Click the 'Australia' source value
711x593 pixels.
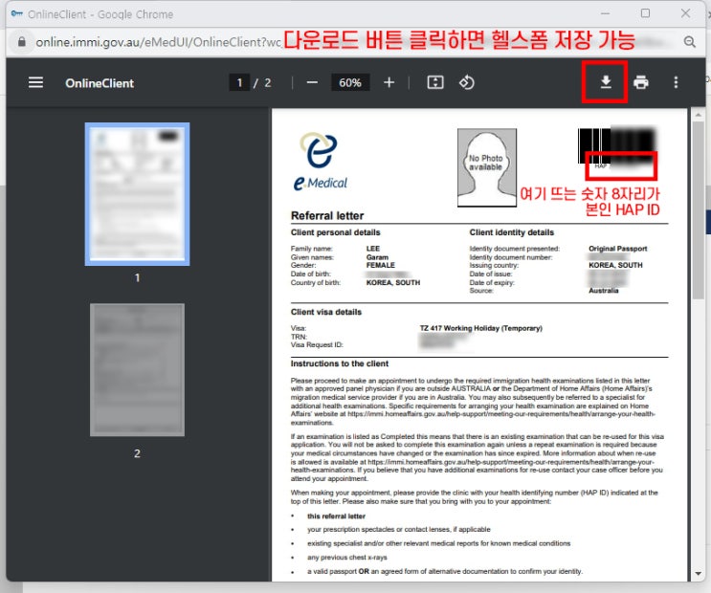(603, 291)
